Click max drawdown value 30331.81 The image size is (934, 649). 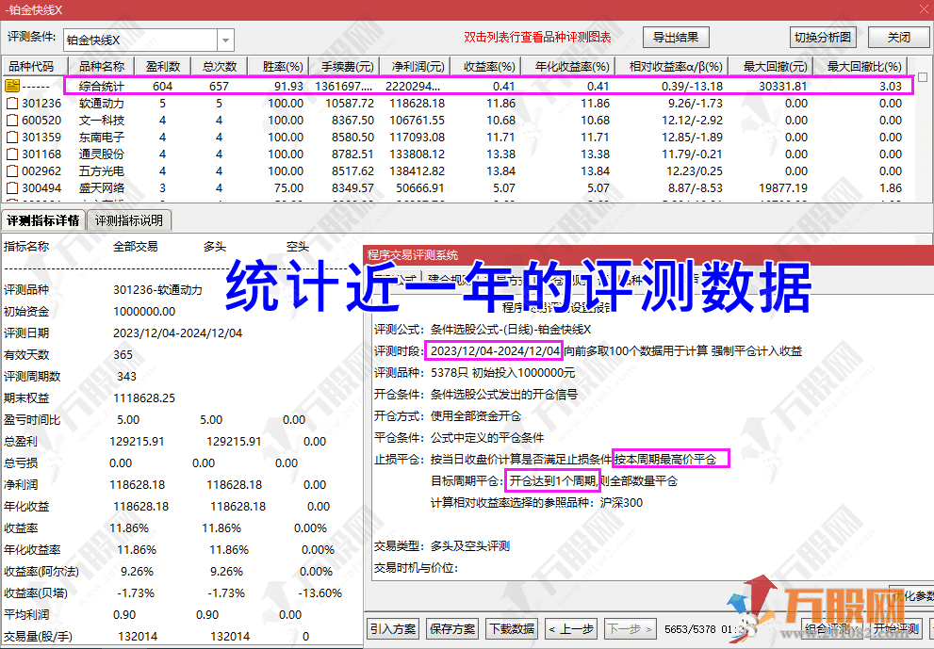click(782, 86)
